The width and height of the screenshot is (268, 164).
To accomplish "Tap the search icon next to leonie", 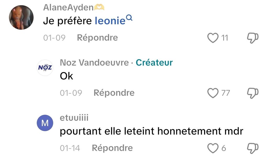I will coord(129,18).
